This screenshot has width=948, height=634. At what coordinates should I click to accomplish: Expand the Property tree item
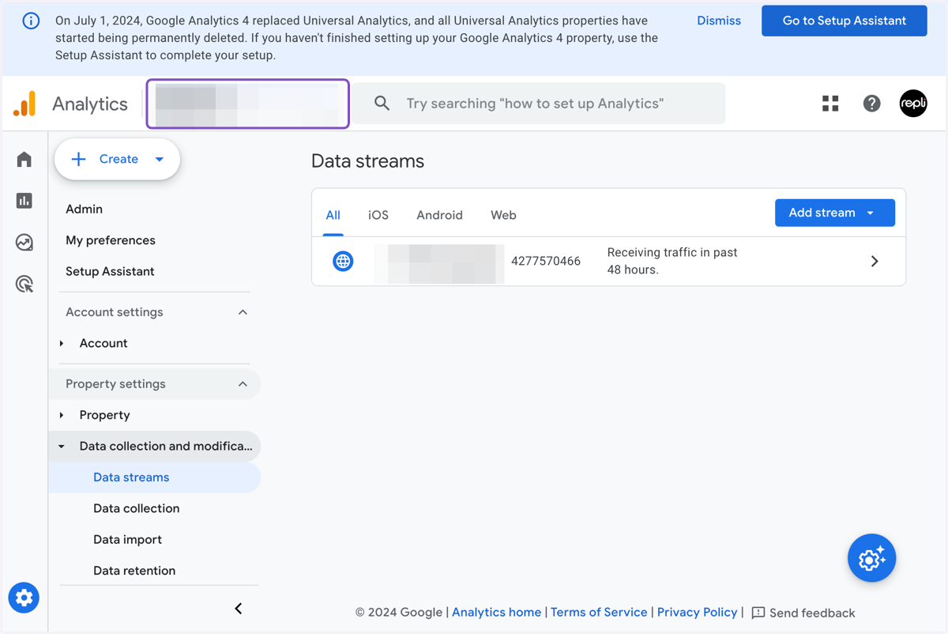pyautogui.click(x=62, y=415)
